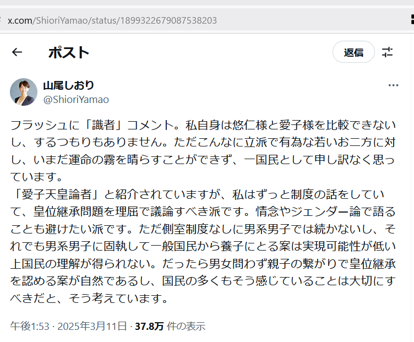Open the three-dot more menu on the post
This screenshot has width=414, height=342.
click(x=393, y=85)
